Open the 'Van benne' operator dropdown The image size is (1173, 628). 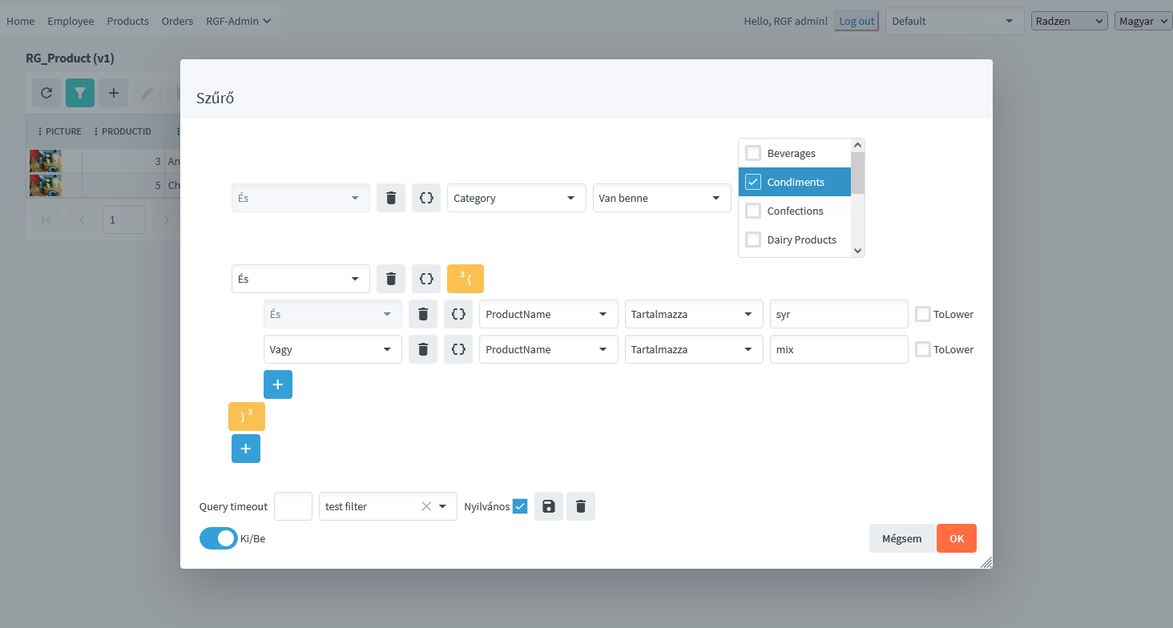coord(662,198)
